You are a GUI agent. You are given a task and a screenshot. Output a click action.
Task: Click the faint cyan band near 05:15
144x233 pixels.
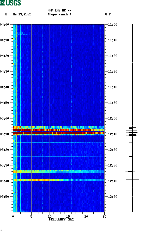(x=59, y=142)
